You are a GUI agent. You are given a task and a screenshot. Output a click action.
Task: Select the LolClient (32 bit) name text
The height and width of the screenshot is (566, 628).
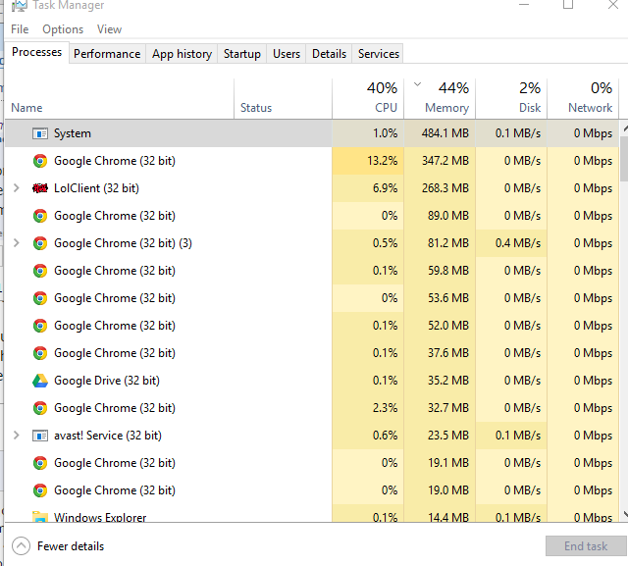[96, 188]
